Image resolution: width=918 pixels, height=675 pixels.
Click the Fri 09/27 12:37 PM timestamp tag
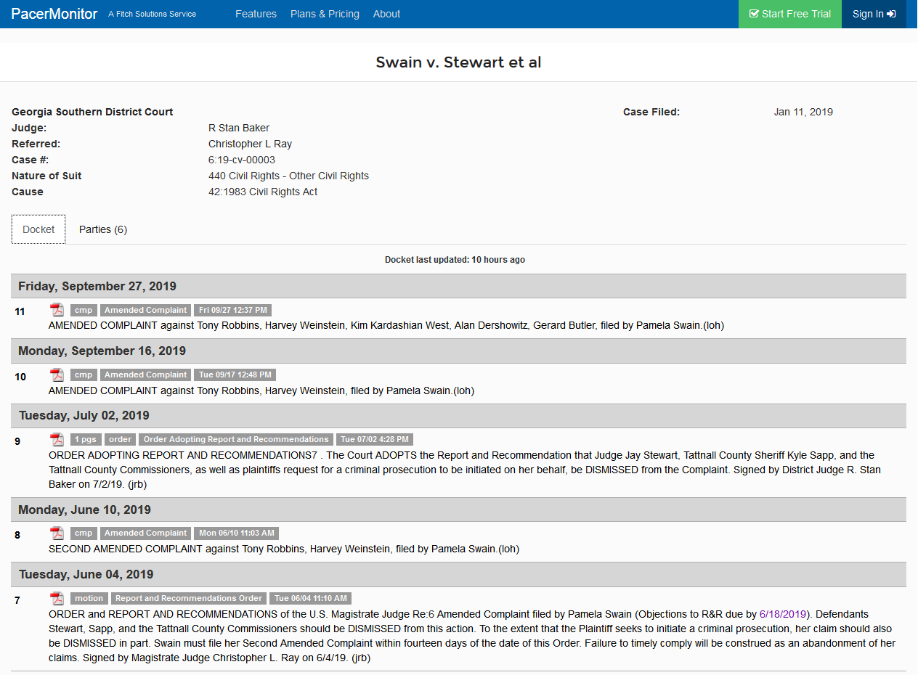233,310
